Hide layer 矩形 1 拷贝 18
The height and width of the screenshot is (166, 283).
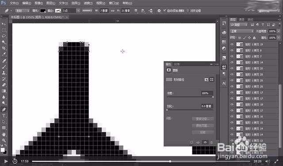[x=232, y=104]
